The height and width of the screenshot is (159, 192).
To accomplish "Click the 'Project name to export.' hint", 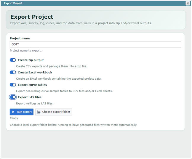I will (x=26, y=51).
